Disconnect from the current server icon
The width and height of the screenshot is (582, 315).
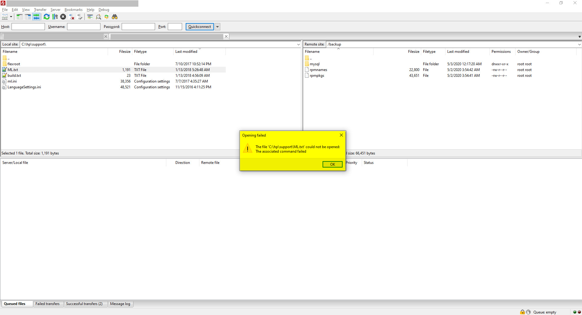[72, 17]
